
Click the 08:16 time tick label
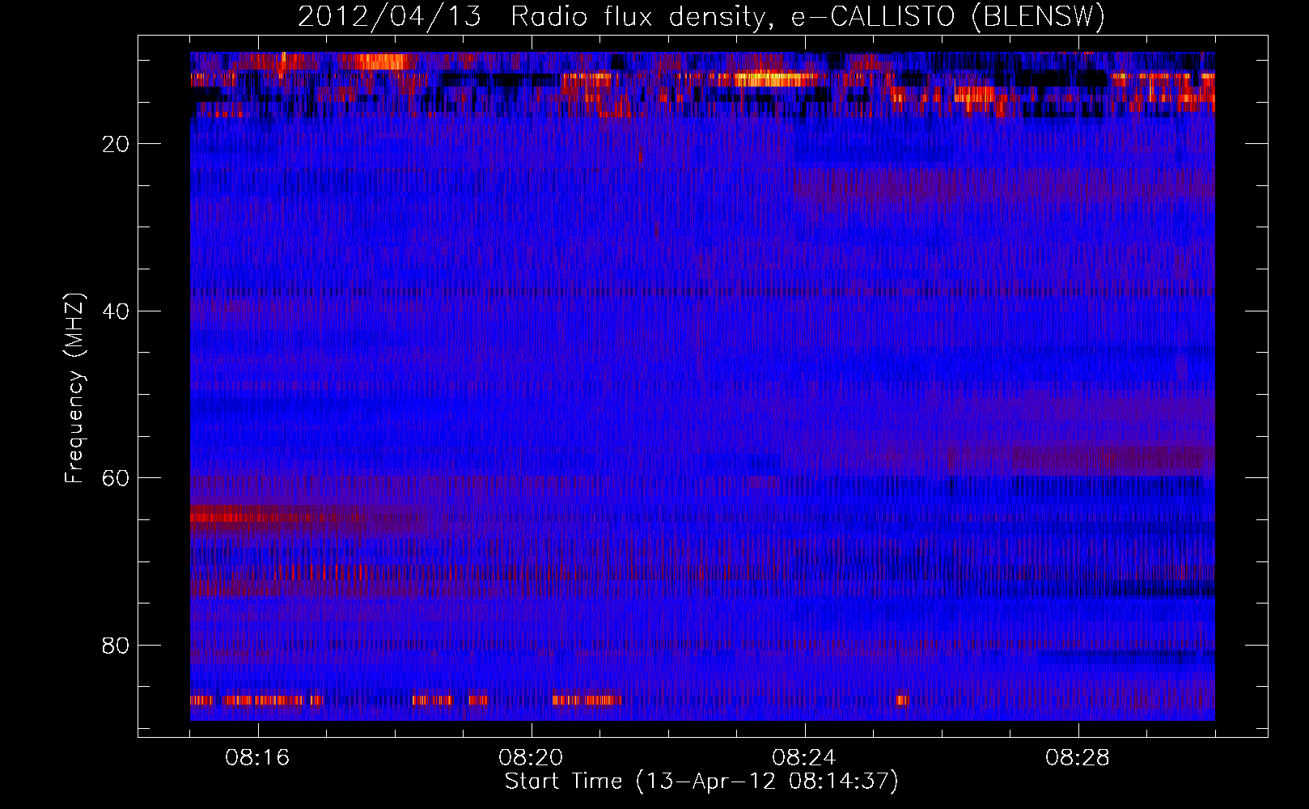click(258, 758)
